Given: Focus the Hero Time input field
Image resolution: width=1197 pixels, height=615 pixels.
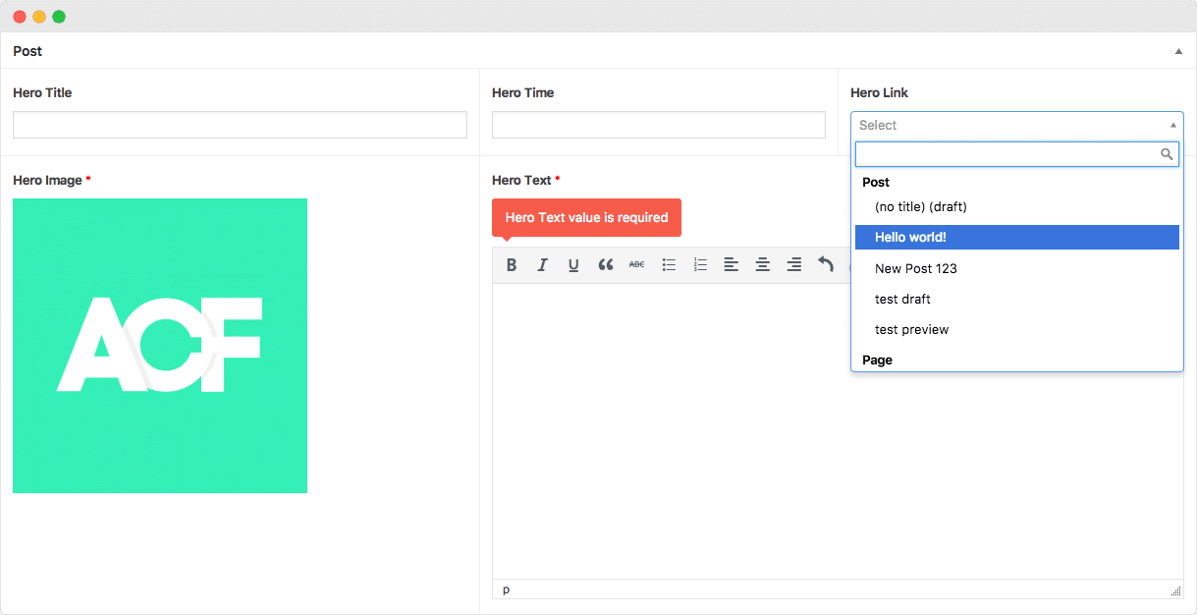Looking at the screenshot, I should (x=659, y=125).
